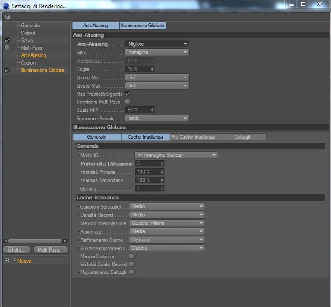Enable Considera Multi-Pass checkbox
The width and height of the screenshot is (331, 307).
128,102
